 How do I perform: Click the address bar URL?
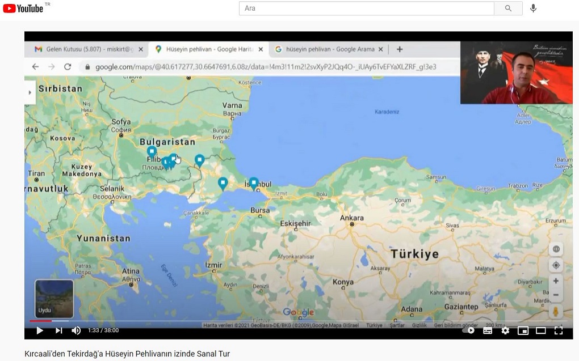[266, 67]
